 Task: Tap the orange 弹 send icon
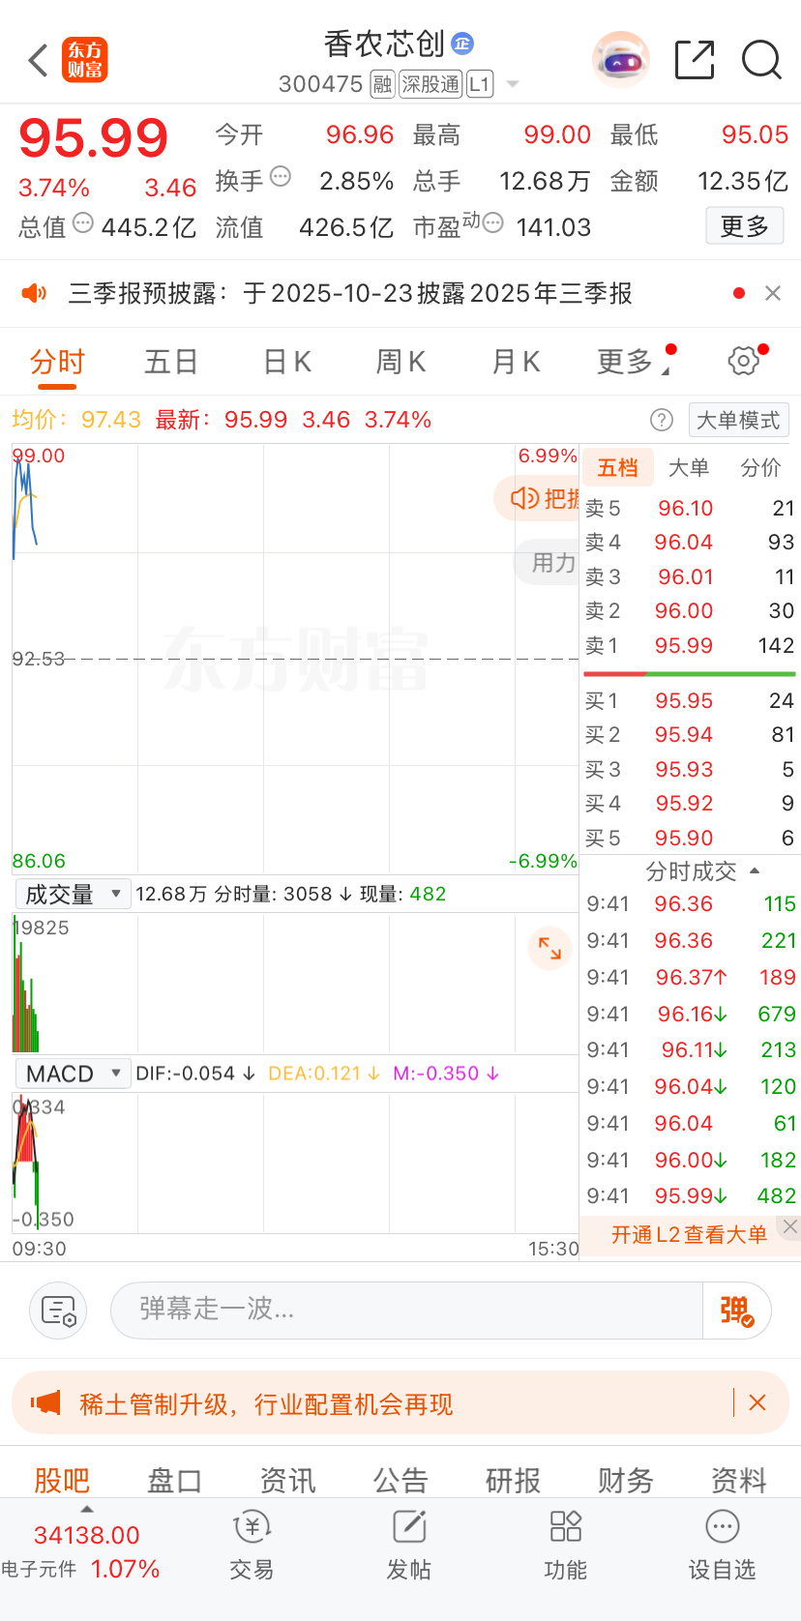(737, 1311)
